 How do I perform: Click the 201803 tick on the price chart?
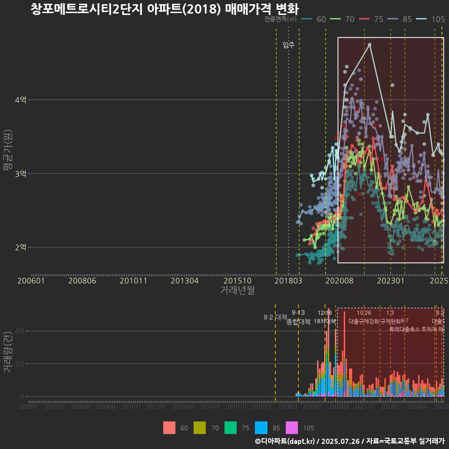tap(289, 280)
